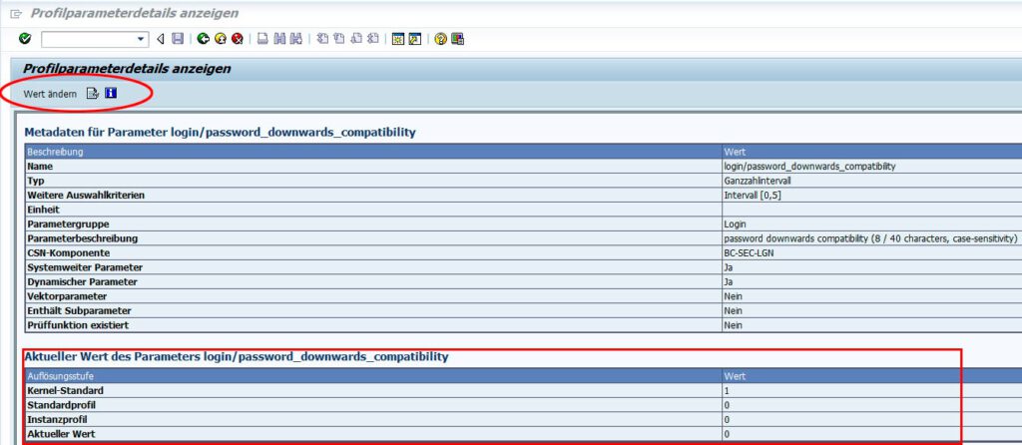
Task: Create new session with the window icon
Action: click(x=397, y=39)
